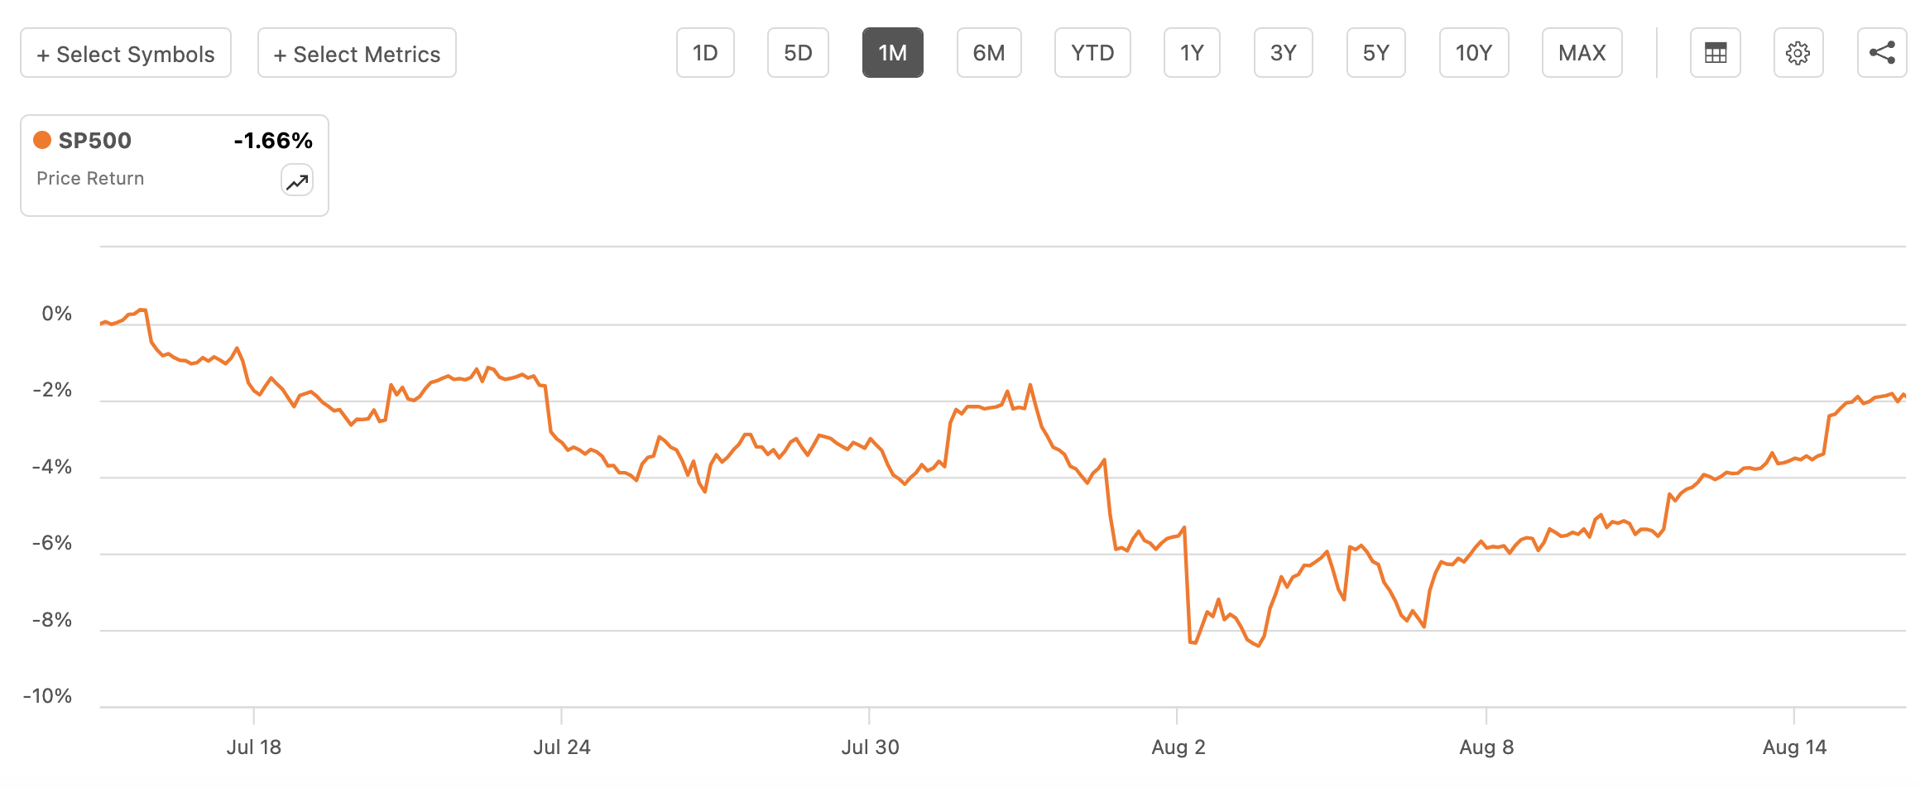
Task: Open the data table view icon
Action: point(1715,53)
